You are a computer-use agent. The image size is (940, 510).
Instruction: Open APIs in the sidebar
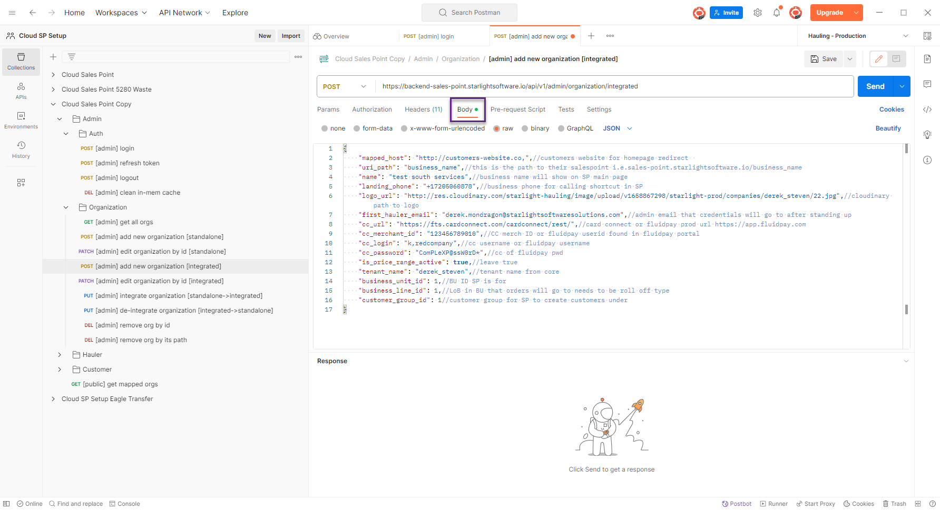[x=21, y=91]
